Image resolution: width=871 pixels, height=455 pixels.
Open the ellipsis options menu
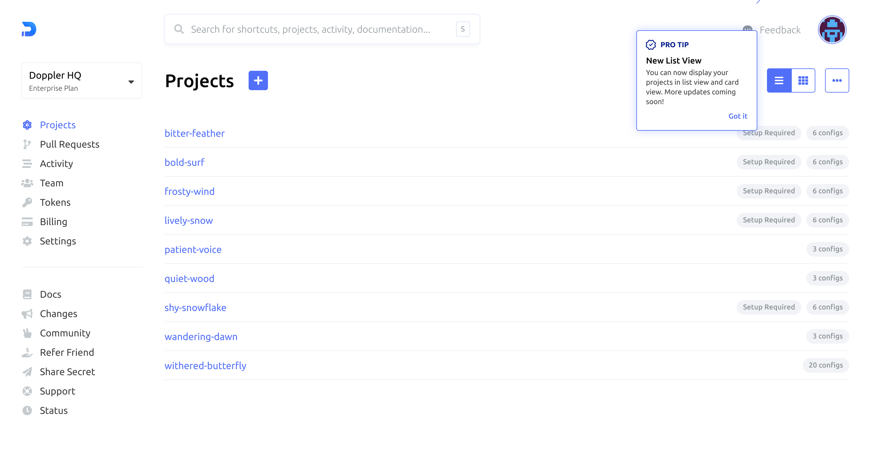click(837, 80)
